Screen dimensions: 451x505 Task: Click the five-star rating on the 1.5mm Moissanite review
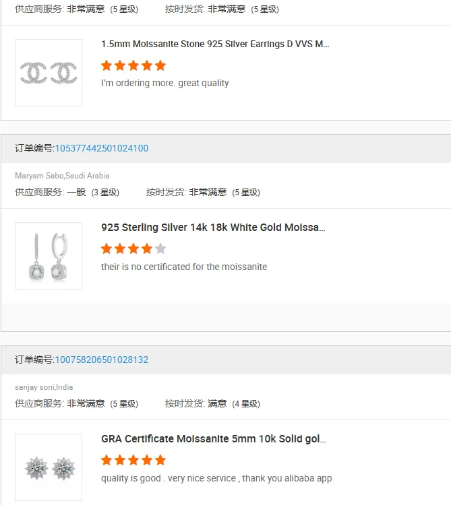click(133, 65)
